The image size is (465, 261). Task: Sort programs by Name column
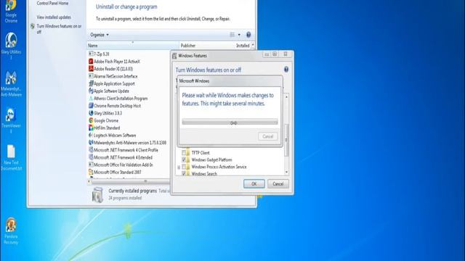(x=133, y=46)
